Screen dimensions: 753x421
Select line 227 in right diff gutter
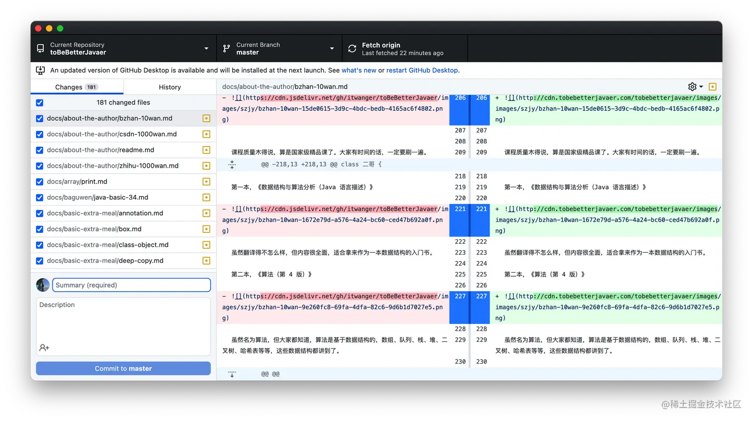coord(481,307)
